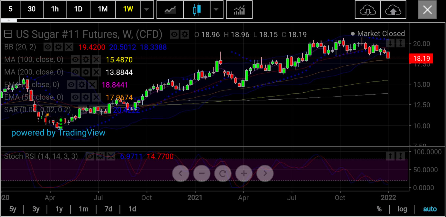Click the BB value 19.4200
Viewport: 446px width, 217px height.
tap(92, 47)
